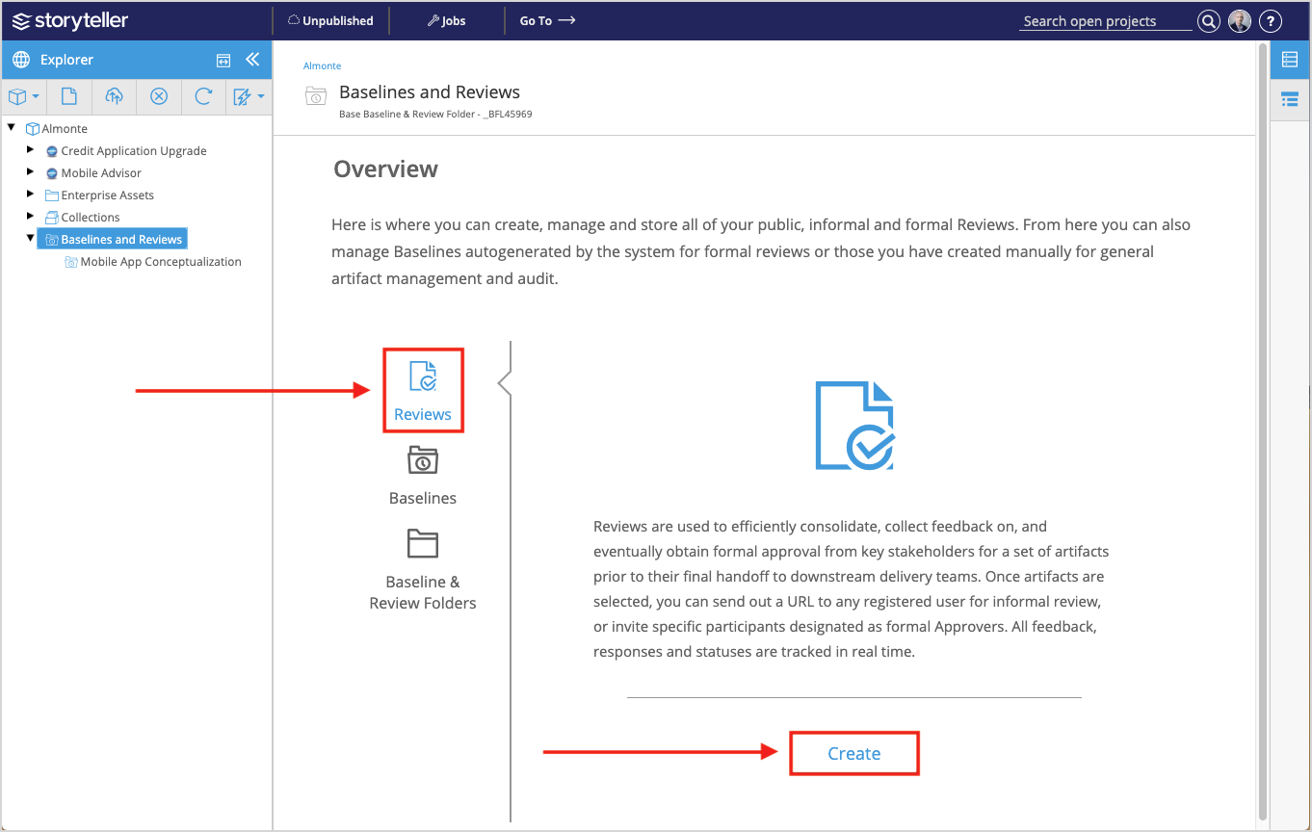Select the Baseline & Review Folders section
Screen dimensions: 1312x832
pyautogui.click(x=423, y=570)
